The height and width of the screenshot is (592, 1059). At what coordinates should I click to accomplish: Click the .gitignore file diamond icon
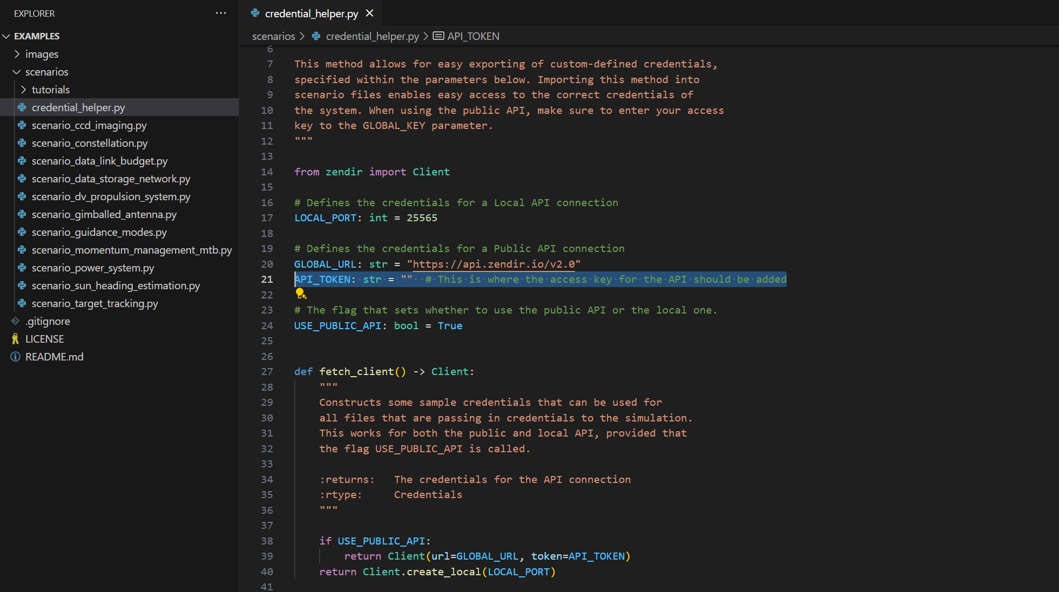point(15,321)
